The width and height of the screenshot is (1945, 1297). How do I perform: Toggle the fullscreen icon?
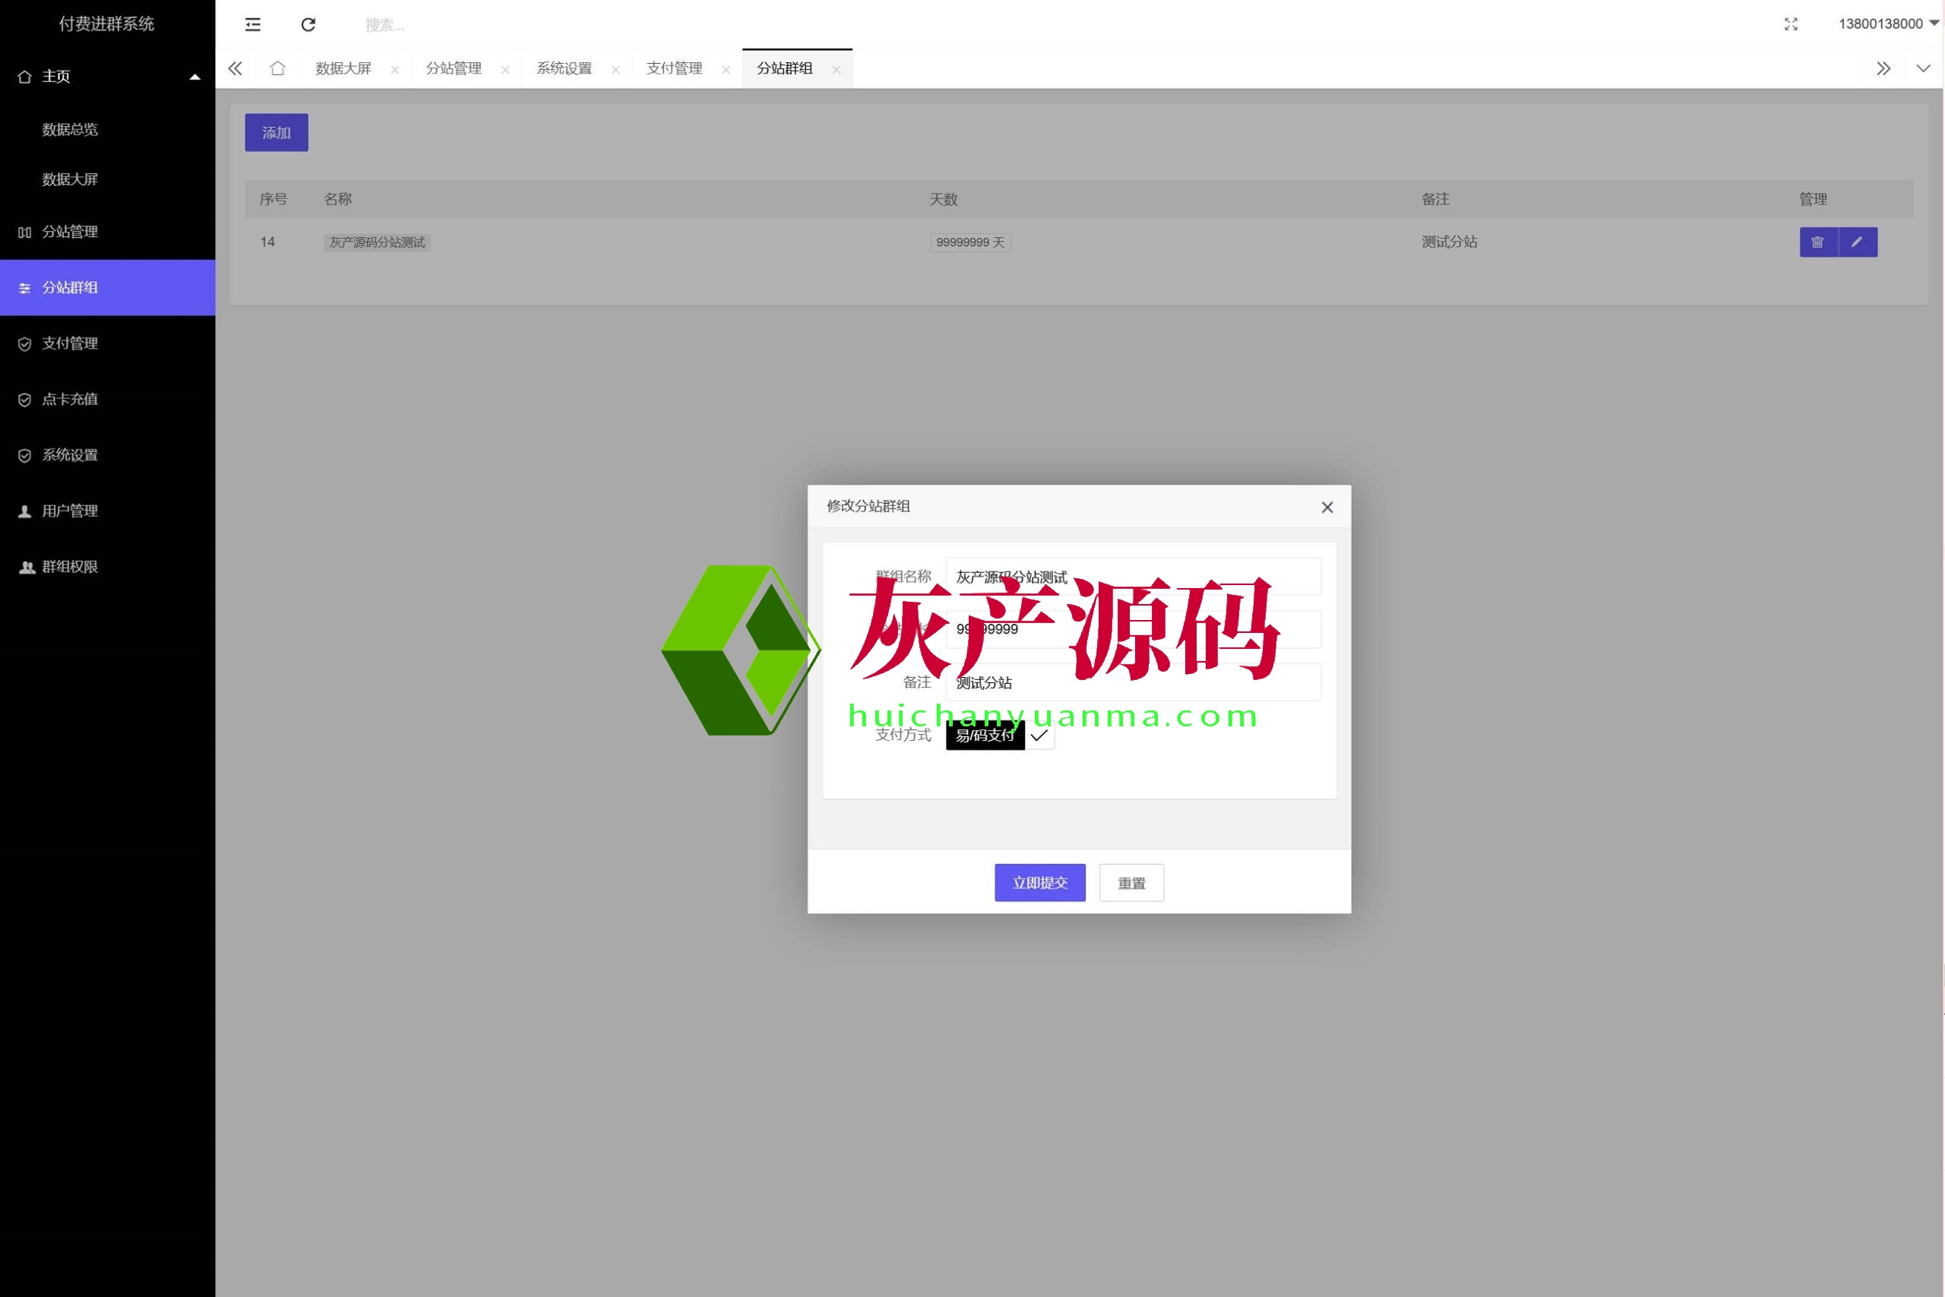1792,24
